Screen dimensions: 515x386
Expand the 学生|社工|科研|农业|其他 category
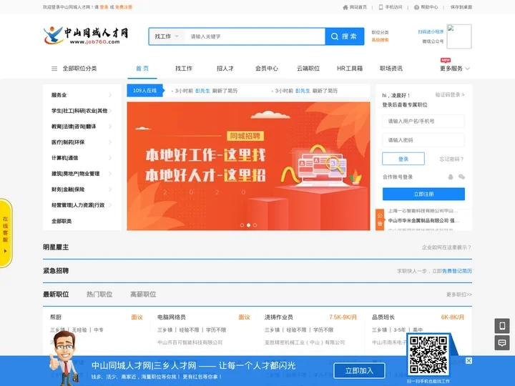click(82, 111)
